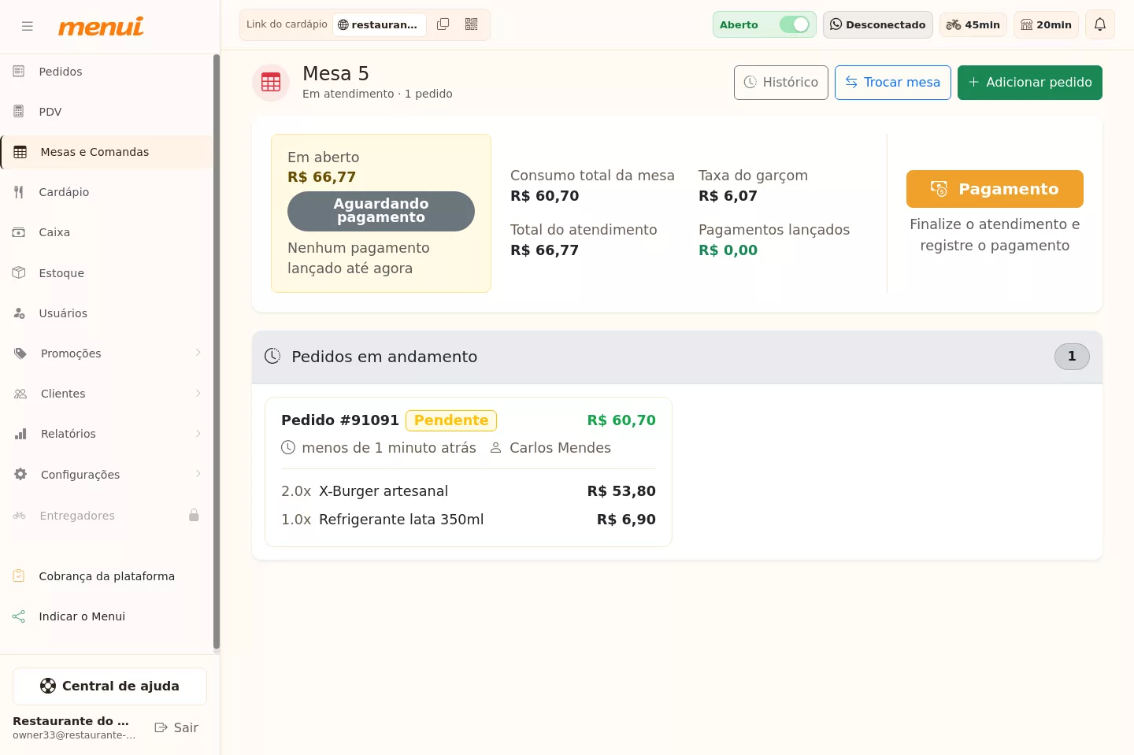Click the Refrigerante lata 350ml item row
This screenshot has height=755, width=1134.
pos(469,520)
